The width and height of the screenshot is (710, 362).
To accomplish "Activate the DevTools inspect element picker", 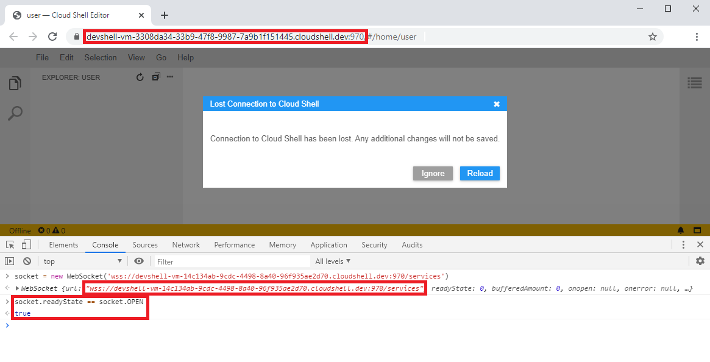I will click(x=10, y=245).
